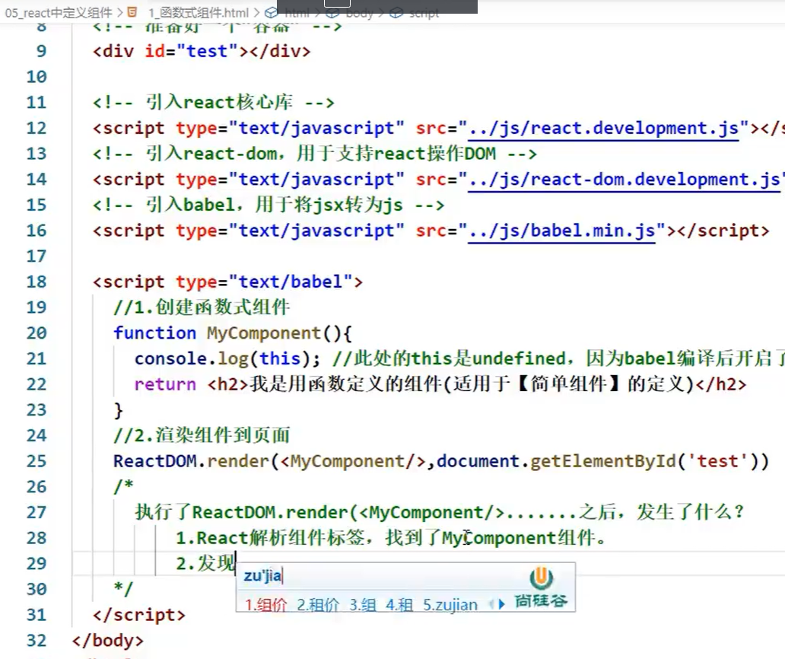785x659 pixels.
Task: Open the ../js/react-dom.development.js link
Action: (x=625, y=180)
